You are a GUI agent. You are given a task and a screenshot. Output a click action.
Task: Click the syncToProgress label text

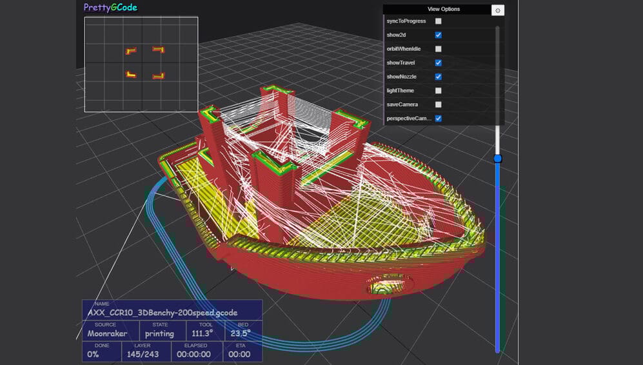pyautogui.click(x=406, y=21)
